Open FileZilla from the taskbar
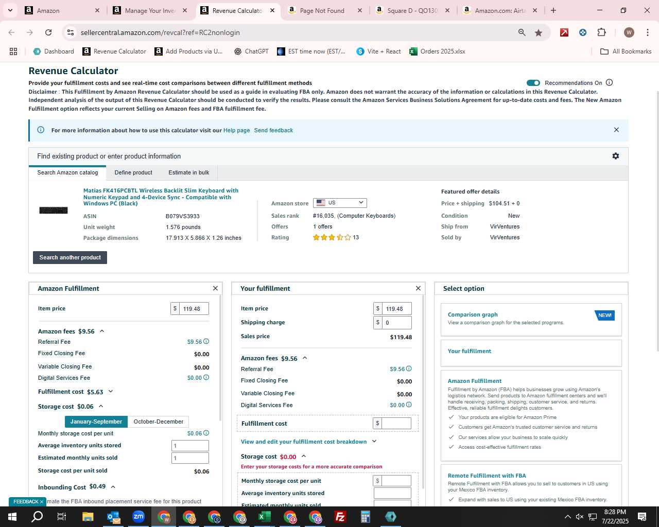 pos(340,517)
